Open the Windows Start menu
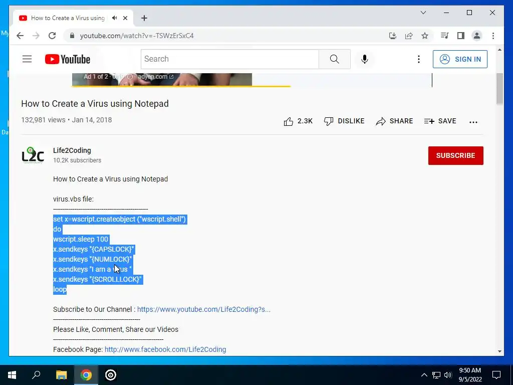 click(12, 375)
